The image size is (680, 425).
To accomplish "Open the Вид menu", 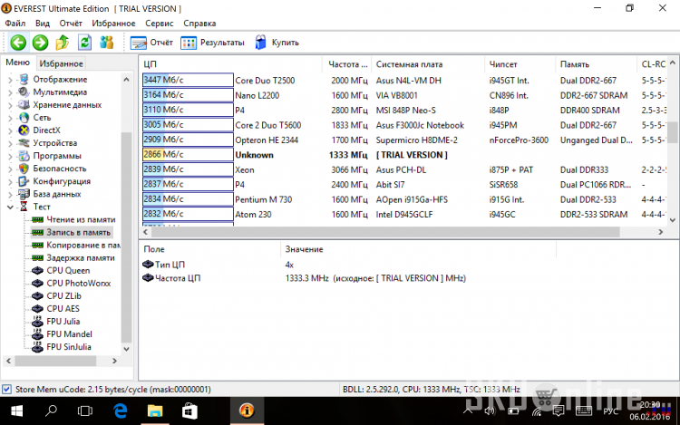I will [43, 24].
